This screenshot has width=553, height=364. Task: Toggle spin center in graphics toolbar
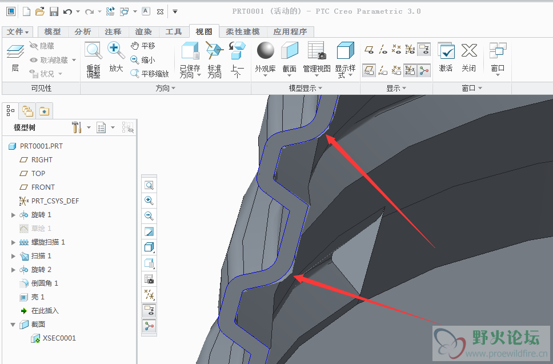(149, 326)
